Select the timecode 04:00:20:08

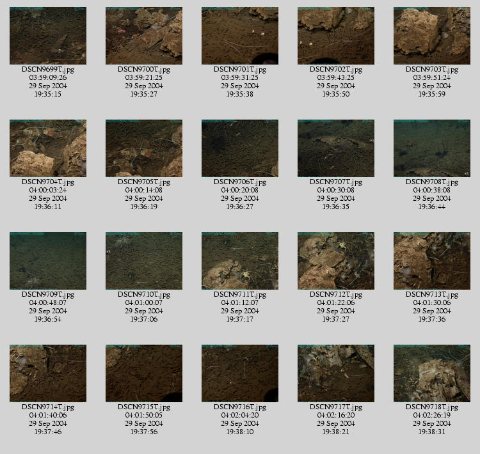click(x=240, y=190)
